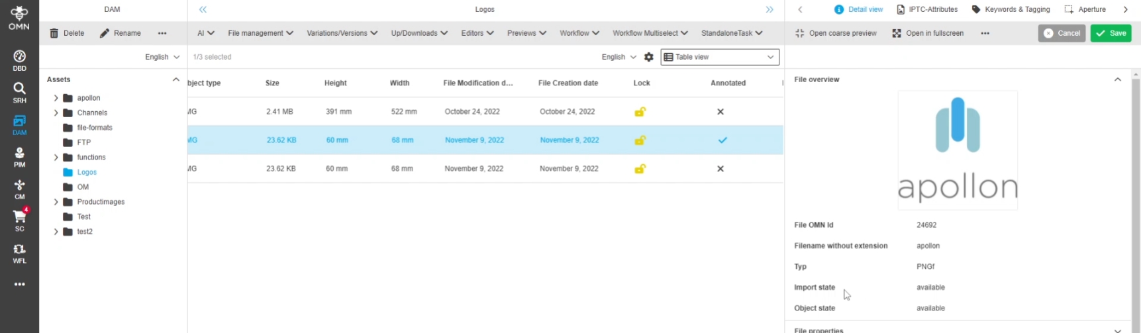1141x333 pixels.
Task: Switch to the IPTC-Attributes tab
Action: pos(926,9)
